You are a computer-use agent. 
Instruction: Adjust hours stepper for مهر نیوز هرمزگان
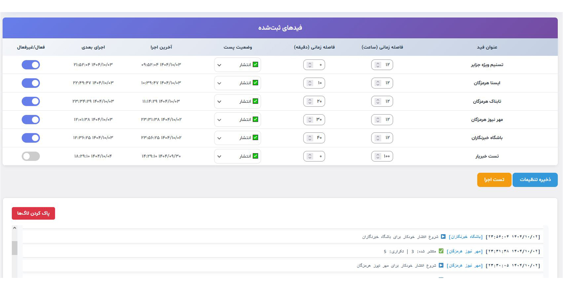coord(378,120)
